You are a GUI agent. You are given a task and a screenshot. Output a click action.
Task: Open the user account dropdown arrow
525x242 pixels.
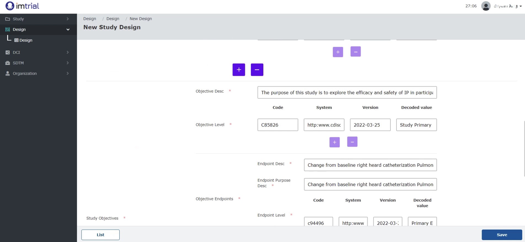click(521, 6)
